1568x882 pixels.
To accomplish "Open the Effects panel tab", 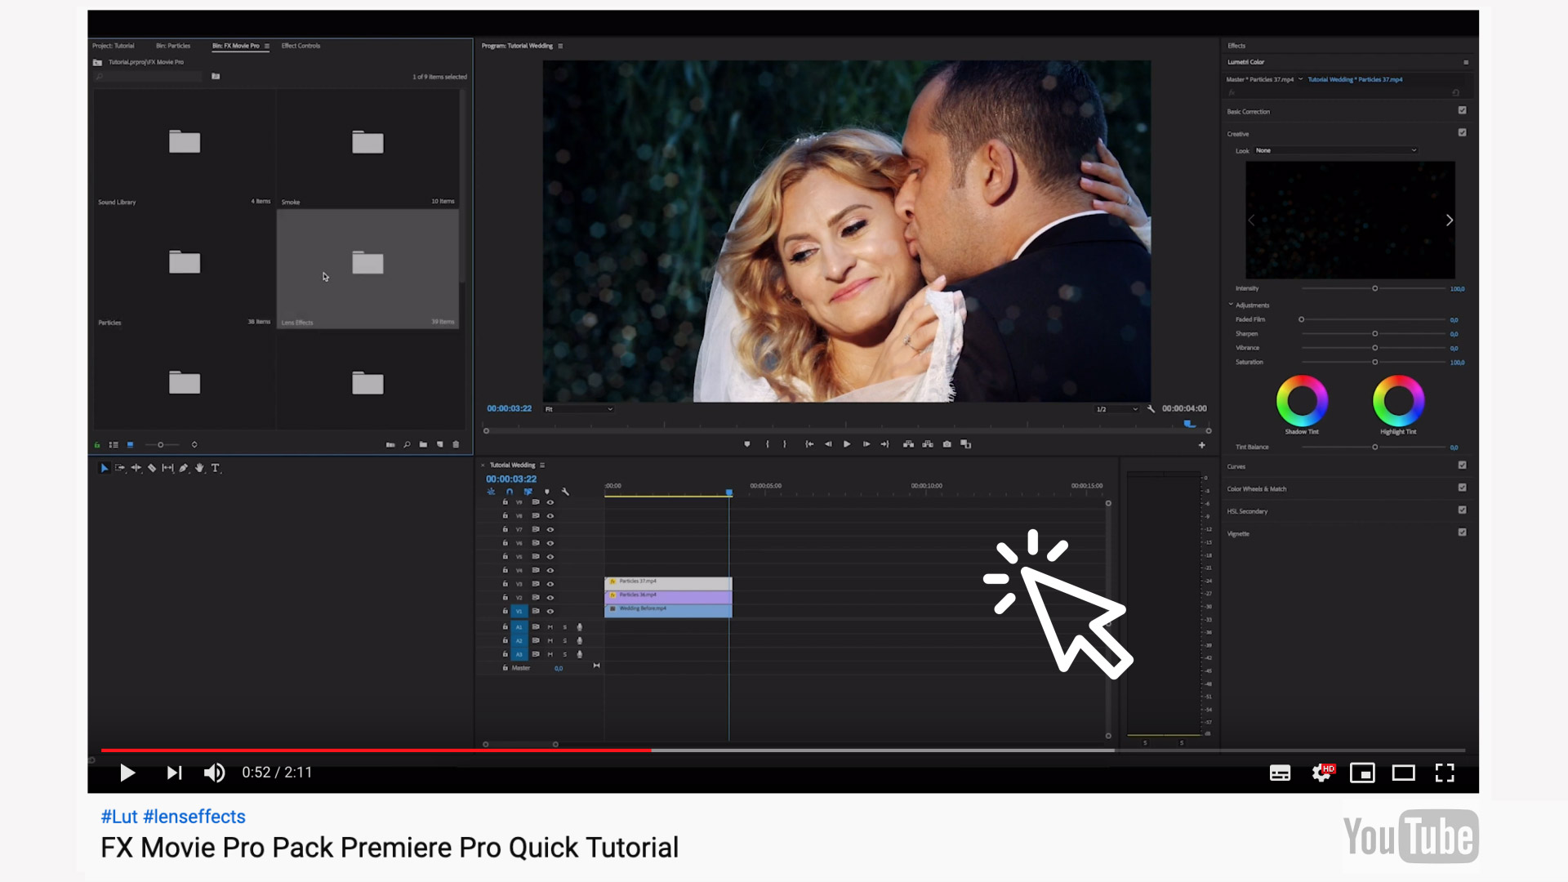I will pos(1236,46).
